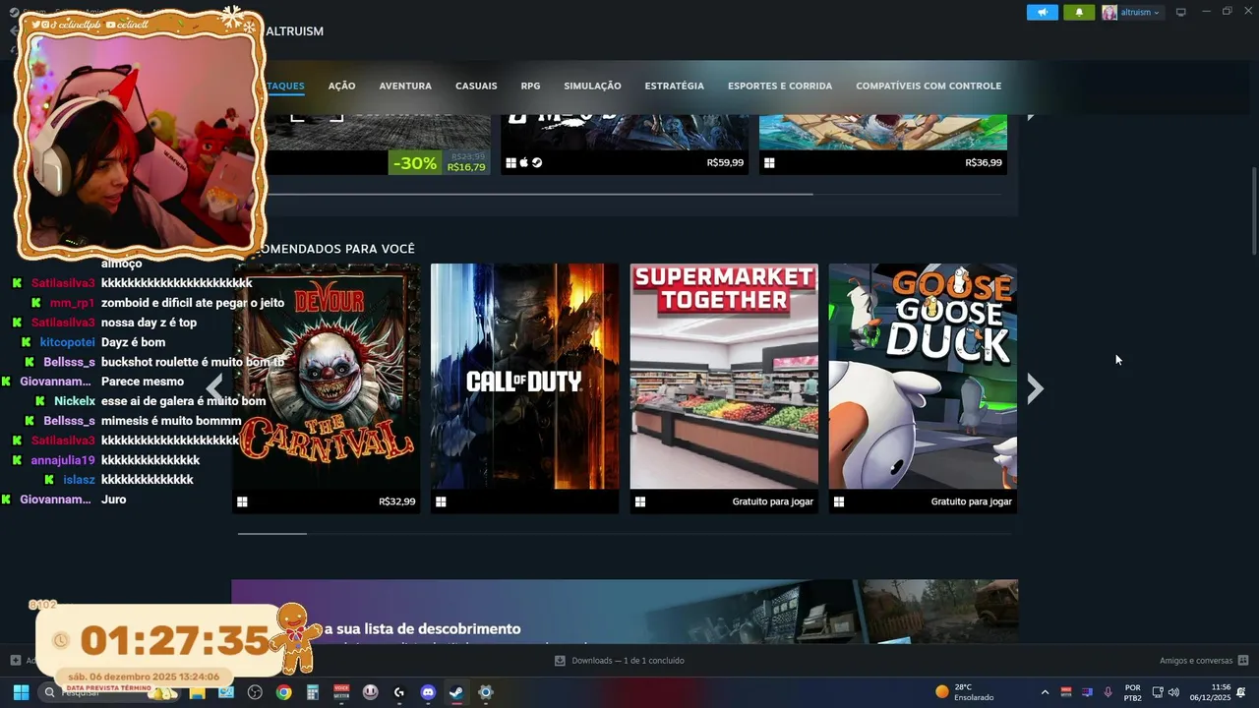The height and width of the screenshot is (708, 1259).
Task: Click the ALTRUISM profile header
Action: (x=294, y=31)
